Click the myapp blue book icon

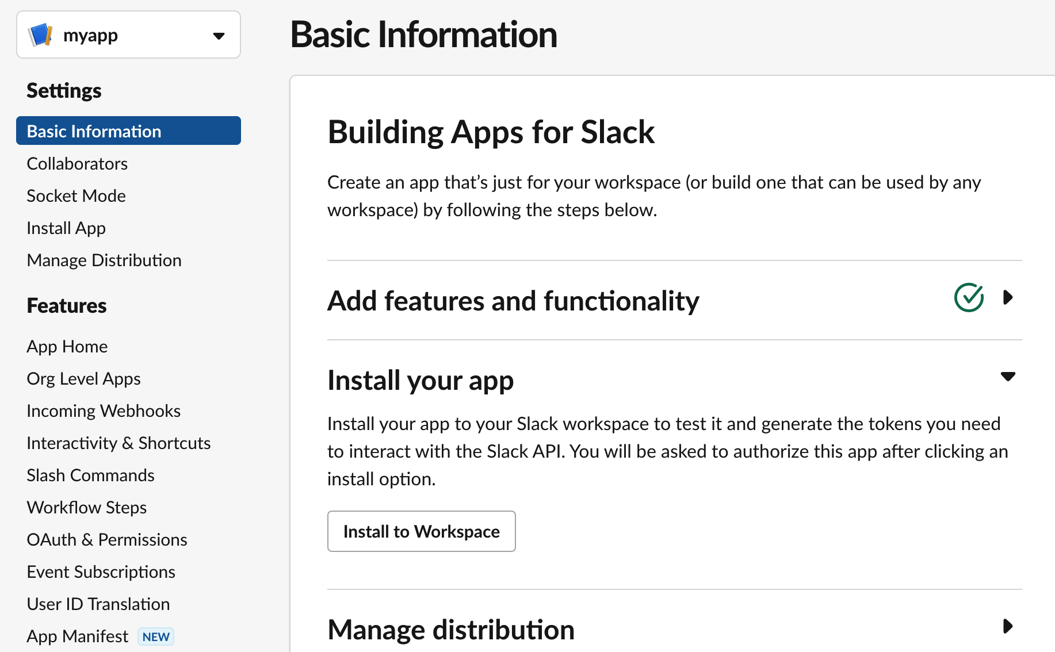(x=41, y=35)
